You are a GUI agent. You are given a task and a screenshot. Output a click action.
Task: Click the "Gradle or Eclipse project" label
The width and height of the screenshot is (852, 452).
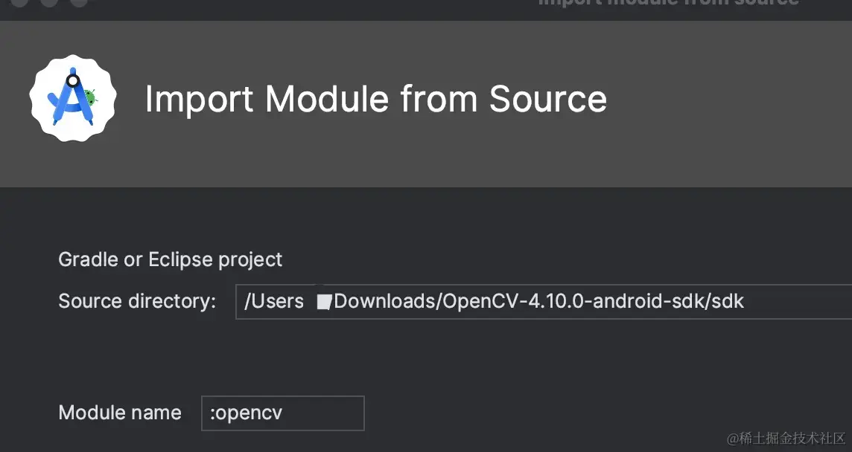170,259
